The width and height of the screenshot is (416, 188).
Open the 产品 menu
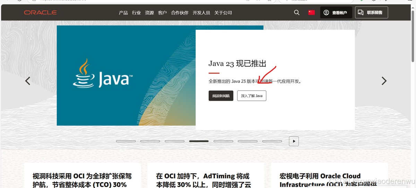123,13
